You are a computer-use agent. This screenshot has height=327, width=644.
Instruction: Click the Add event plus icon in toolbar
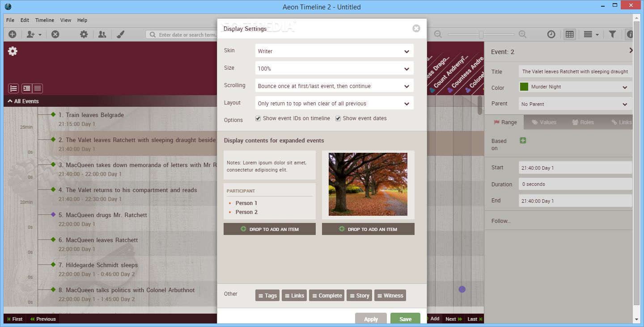pos(12,34)
